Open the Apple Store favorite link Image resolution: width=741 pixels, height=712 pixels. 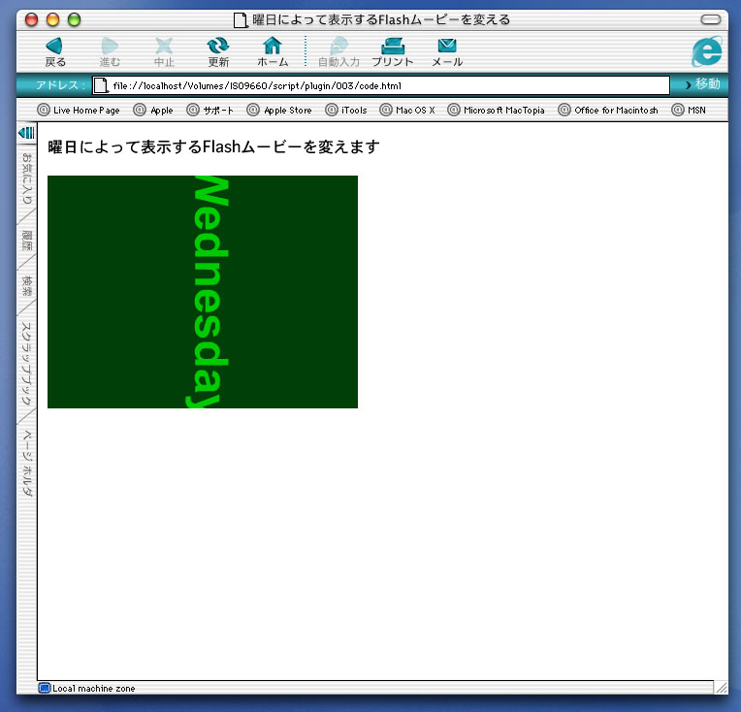(279, 111)
